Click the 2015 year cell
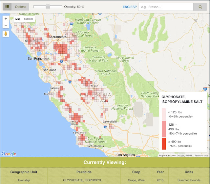 [160, 180]
